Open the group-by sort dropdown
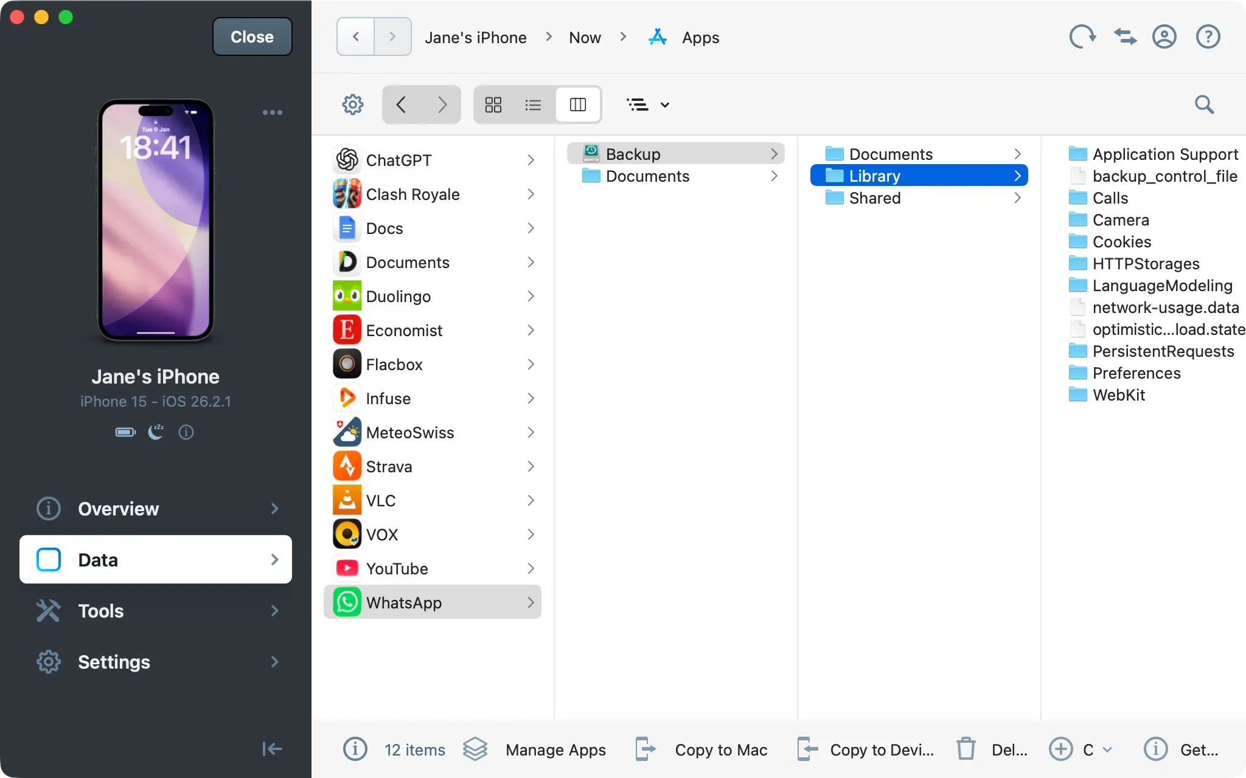This screenshot has width=1246, height=778. 648,105
